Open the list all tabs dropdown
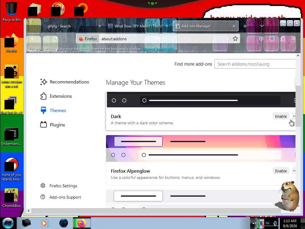 (262, 26)
